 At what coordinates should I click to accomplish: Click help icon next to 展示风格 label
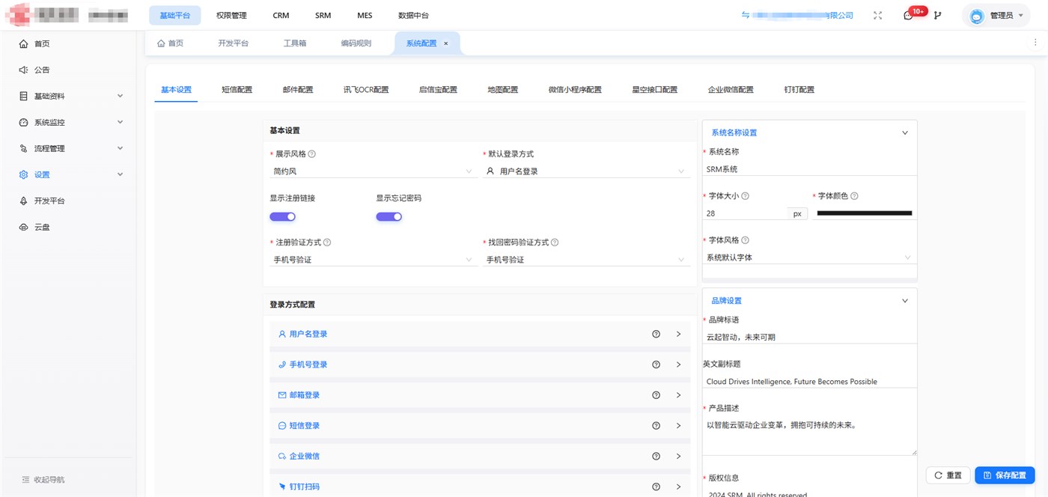pyautogui.click(x=312, y=154)
